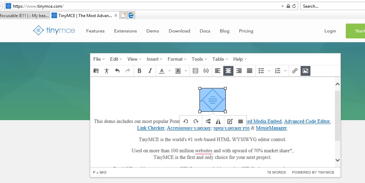Go to the Extensions page
Screen dimensions: 365x183
pyautogui.click(x=126, y=31)
